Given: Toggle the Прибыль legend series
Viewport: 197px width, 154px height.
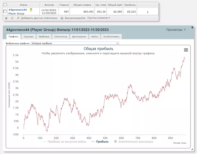Looking at the screenshot, I should (100, 142).
